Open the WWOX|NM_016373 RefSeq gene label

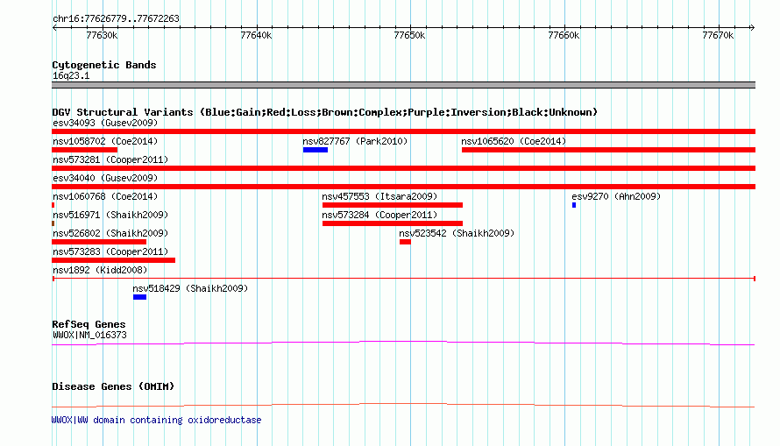(x=89, y=335)
